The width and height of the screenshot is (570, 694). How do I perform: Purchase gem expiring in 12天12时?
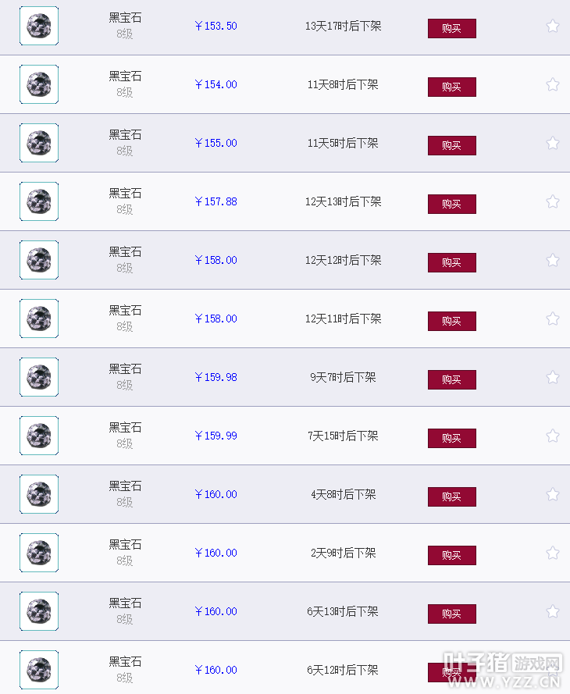point(452,262)
